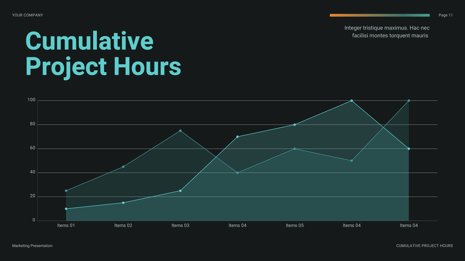Click the y-axis label '20'
This screenshot has width=465, height=261.
pyautogui.click(x=33, y=196)
